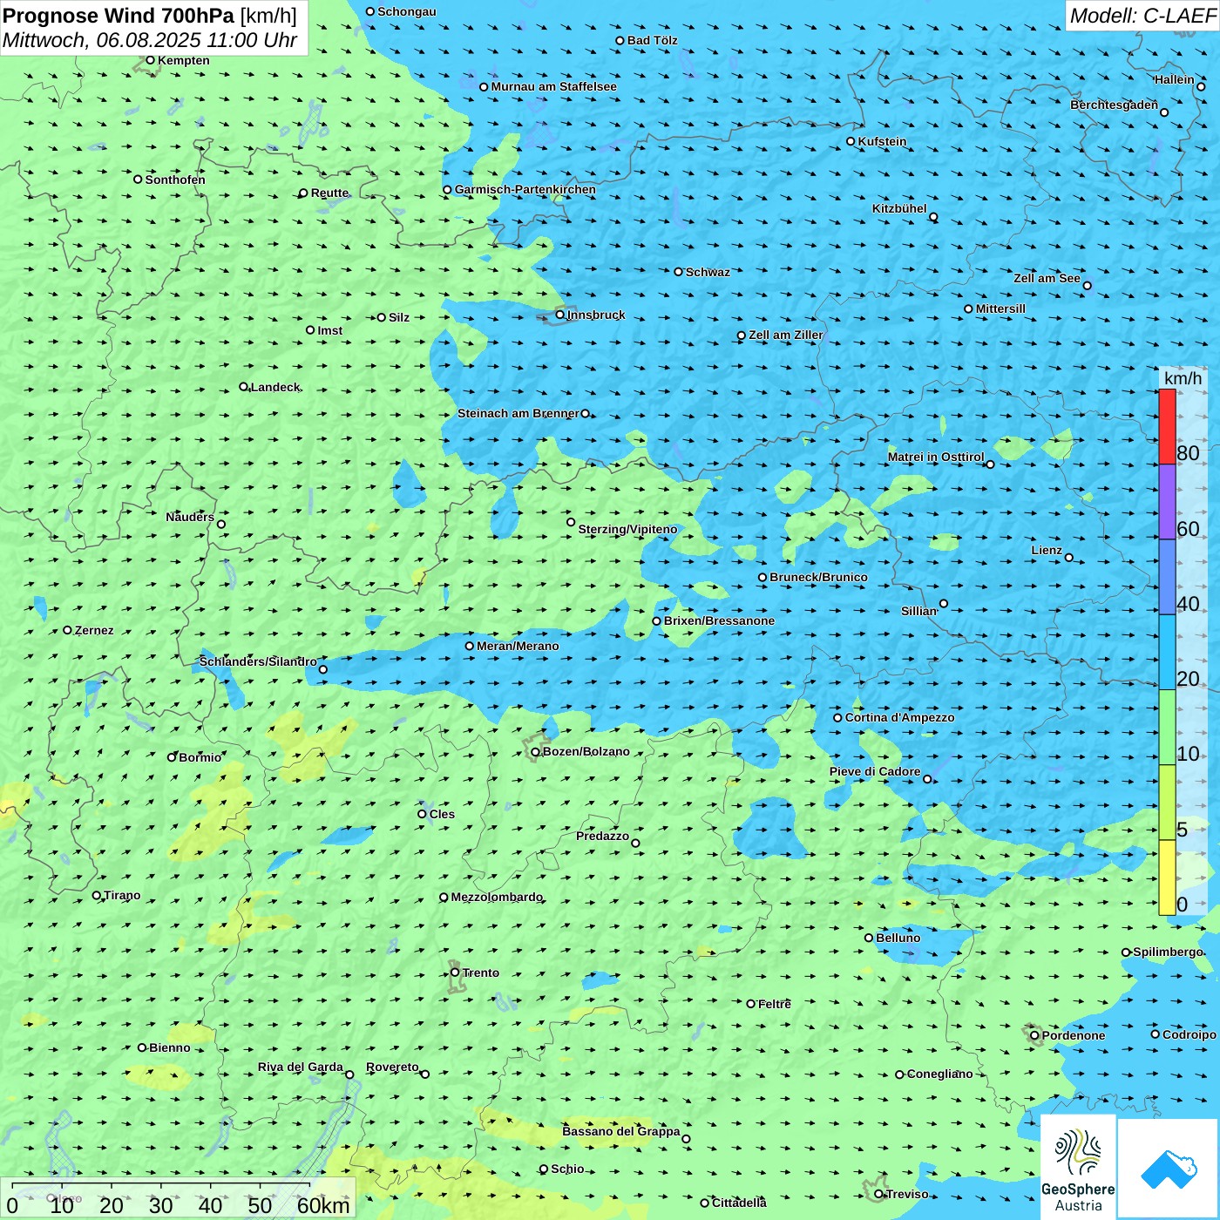Click the yellow 0–5 km/h legend band
This screenshot has width=1220, height=1220.
click(1167, 878)
